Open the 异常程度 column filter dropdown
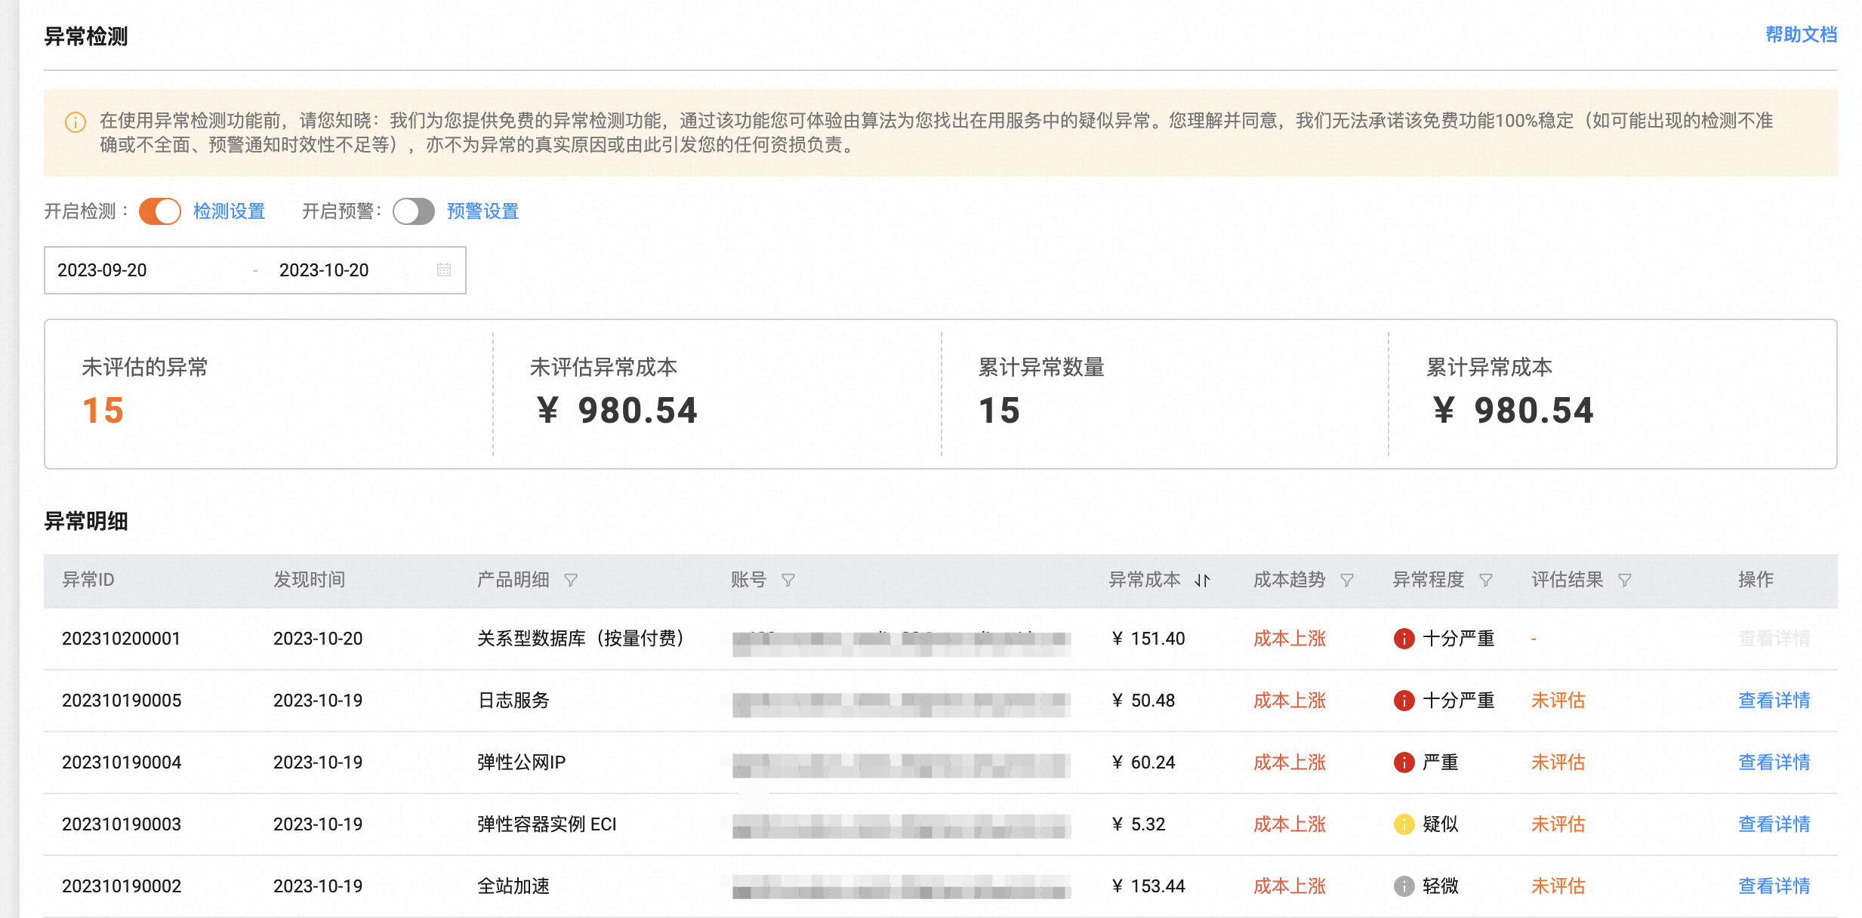 pyautogui.click(x=1485, y=580)
